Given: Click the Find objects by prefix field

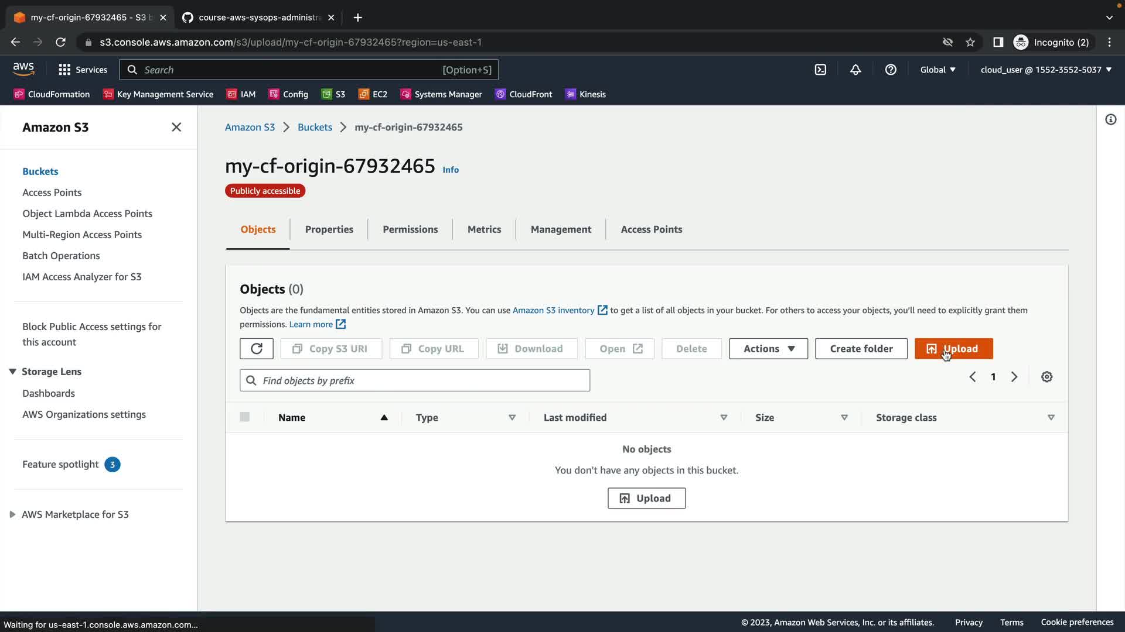Looking at the screenshot, I should (x=415, y=380).
